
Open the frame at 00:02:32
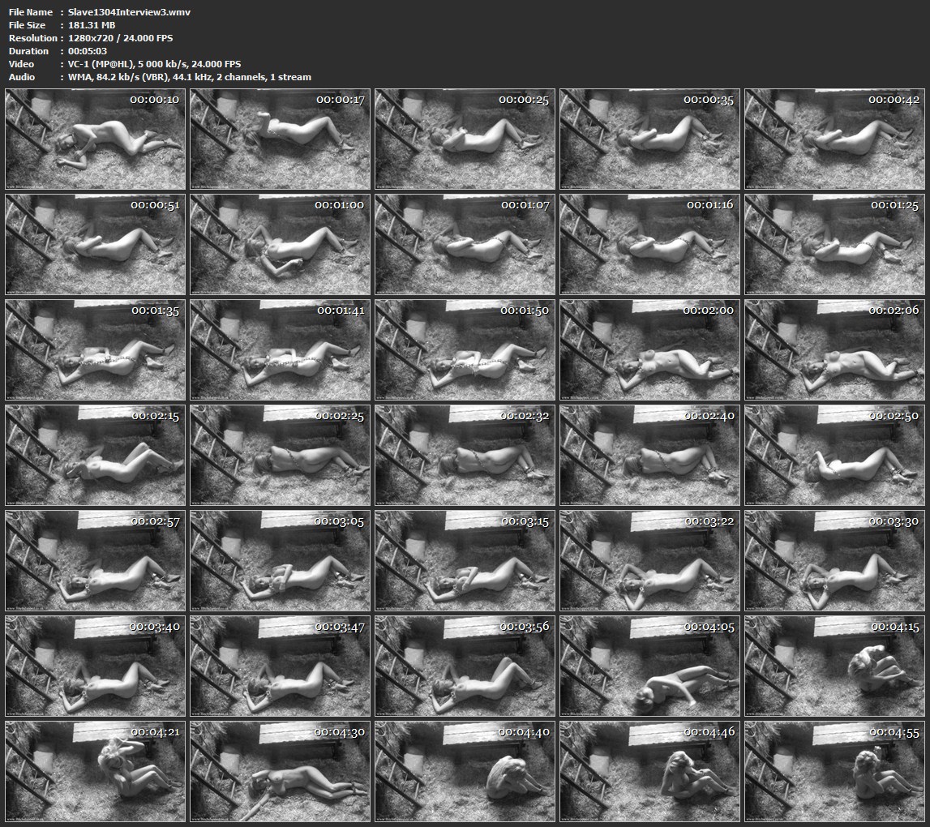click(x=465, y=456)
